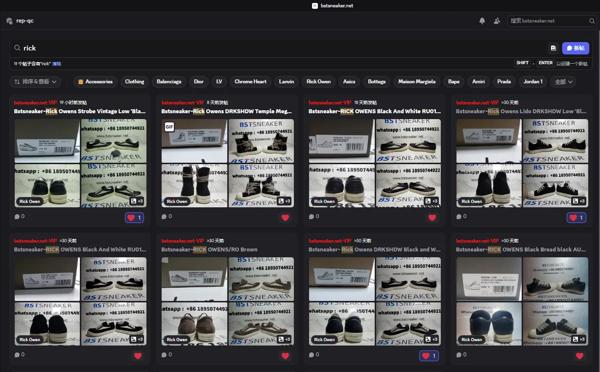The image size is (600, 372).
Task: Open post Rick Owens DRKSHDW Black and W...
Action: click(375, 249)
